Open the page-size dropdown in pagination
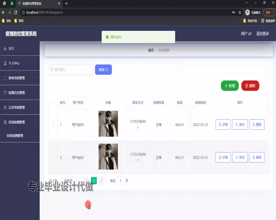Image resolution: width=276 pixels, height=220 pixels. (70, 180)
